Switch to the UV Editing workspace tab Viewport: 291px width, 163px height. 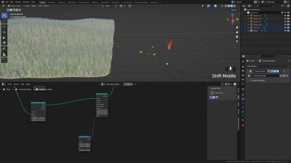click(x=72, y=2)
